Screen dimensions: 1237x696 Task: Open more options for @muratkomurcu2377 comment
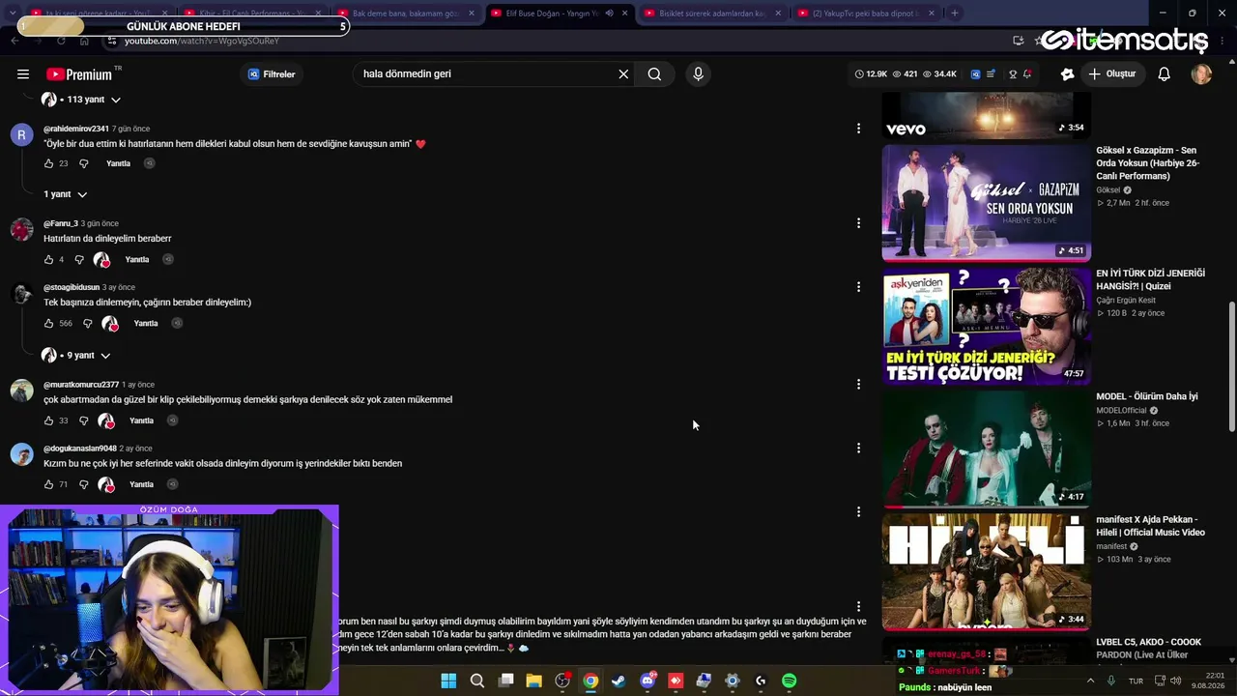[858, 385]
